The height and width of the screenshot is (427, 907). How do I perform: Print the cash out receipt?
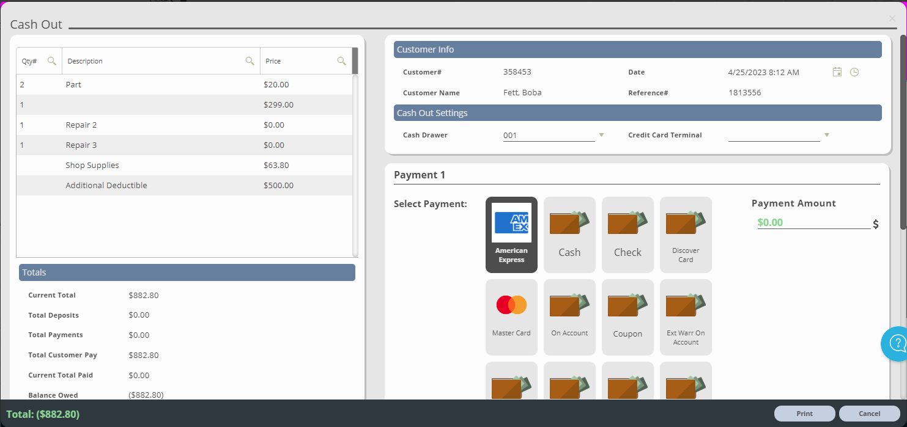[804, 414]
